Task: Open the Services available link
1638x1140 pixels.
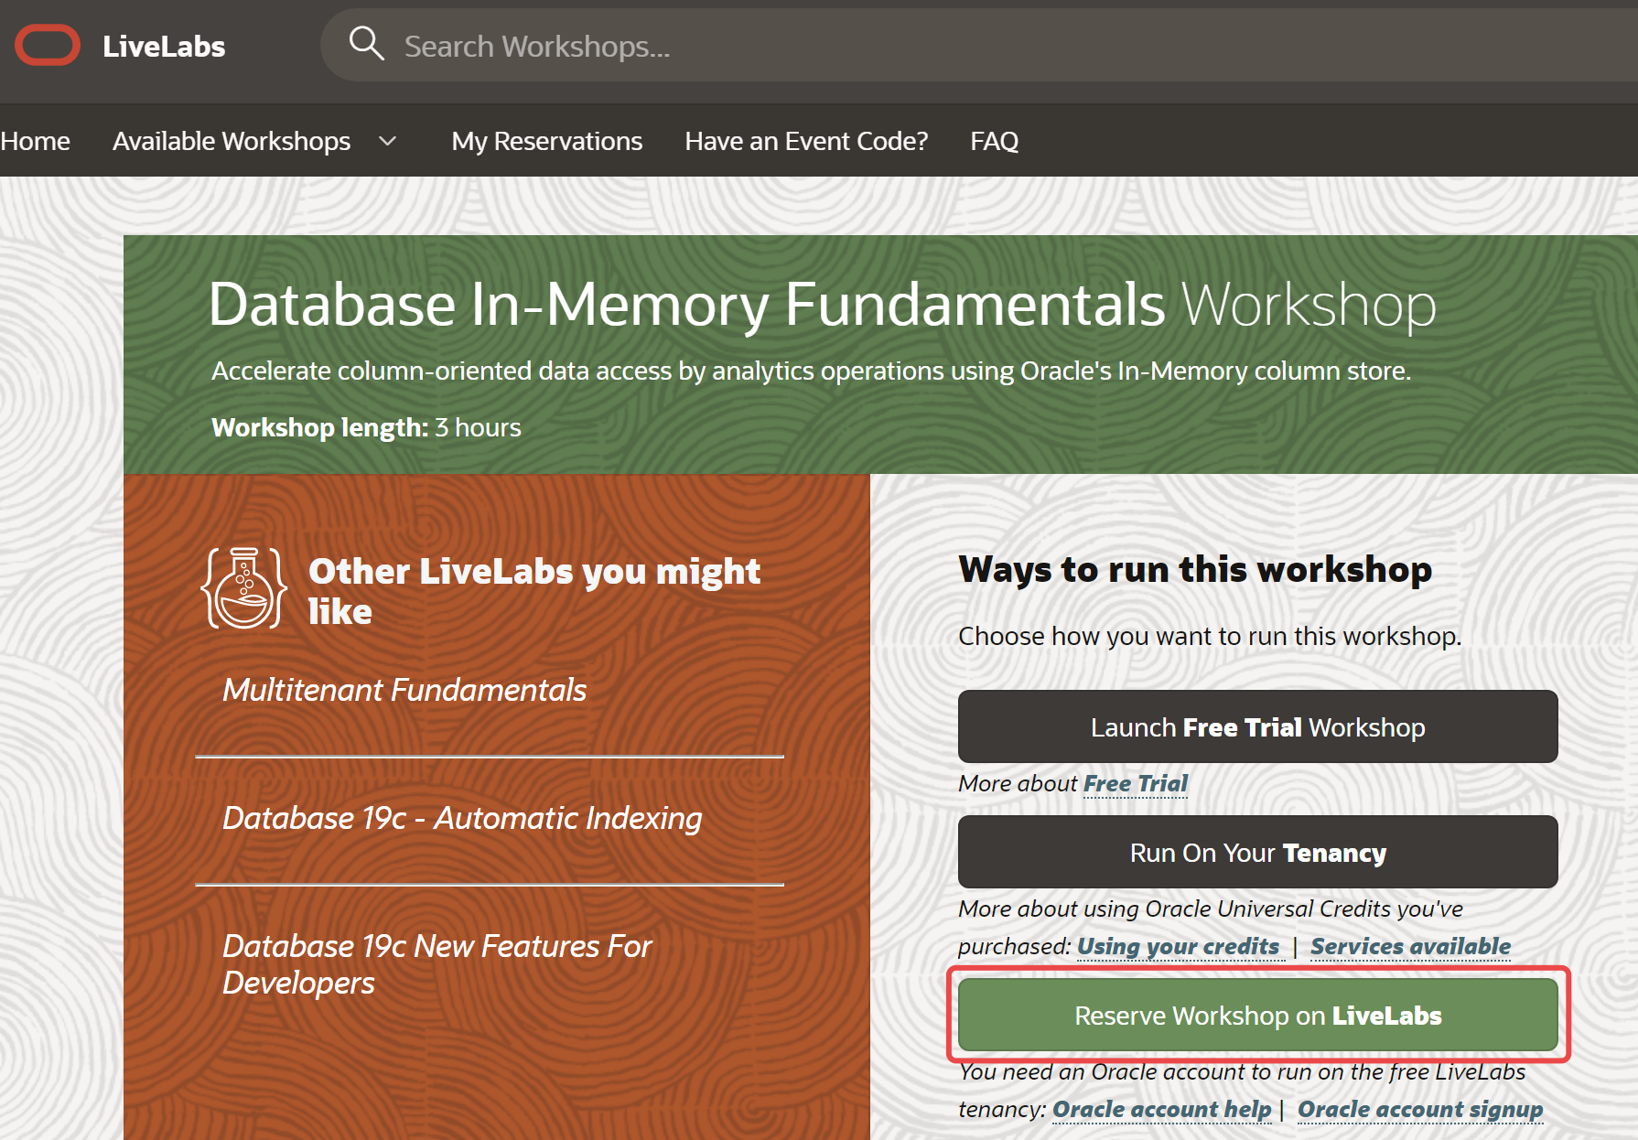Action: [1410, 946]
